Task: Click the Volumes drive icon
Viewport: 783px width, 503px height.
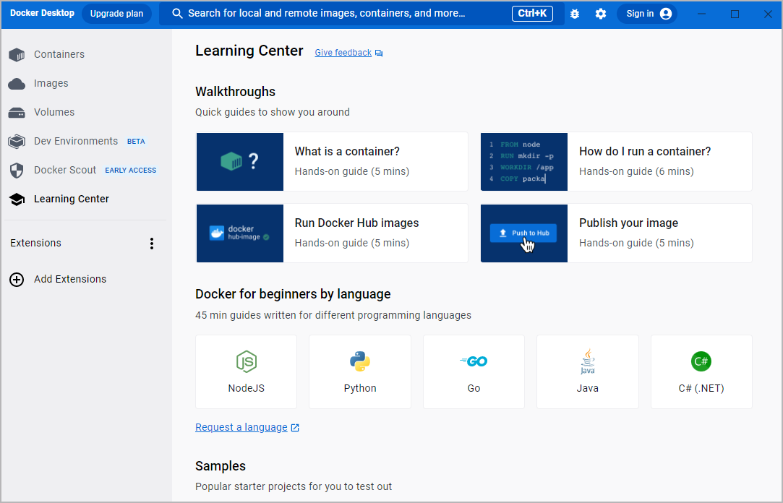Action: [x=17, y=113]
